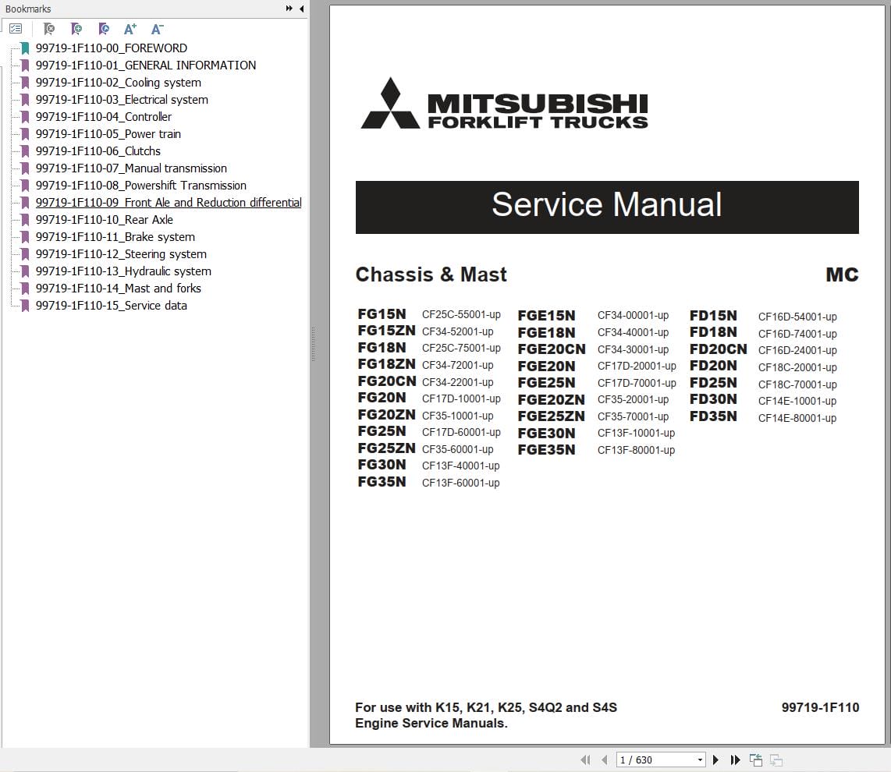Open the 00_FOREWORD bookmark
891x772 pixels.
coord(112,48)
